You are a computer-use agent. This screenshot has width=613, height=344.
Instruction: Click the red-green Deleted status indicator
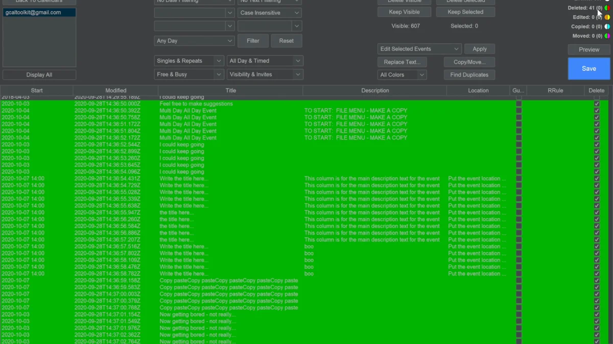[607, 8]
